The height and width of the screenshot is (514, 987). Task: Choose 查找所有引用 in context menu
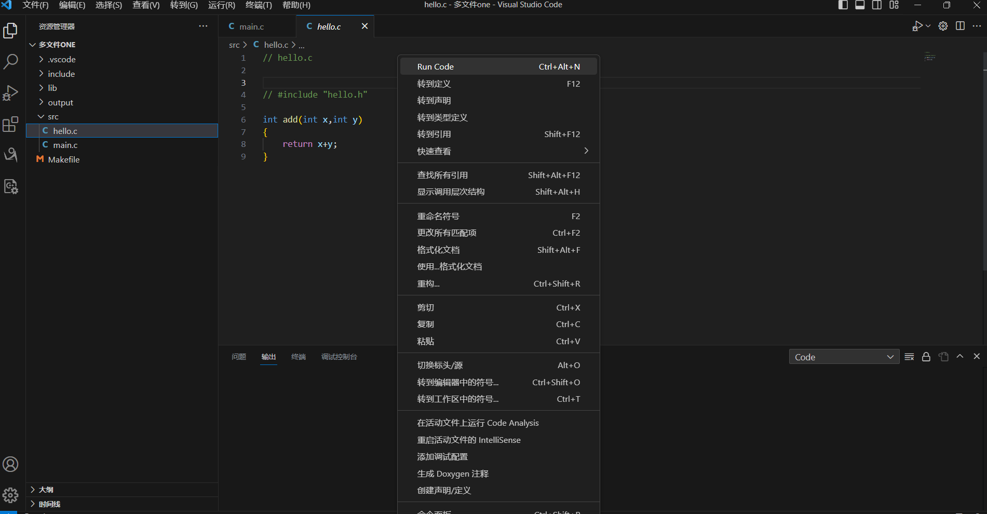coord(498,175)
